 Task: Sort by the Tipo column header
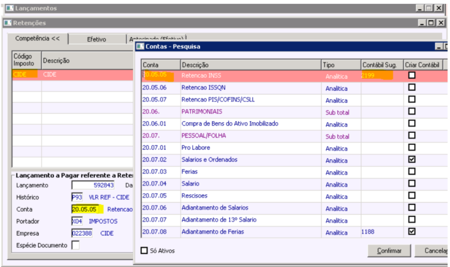[341, 65]
